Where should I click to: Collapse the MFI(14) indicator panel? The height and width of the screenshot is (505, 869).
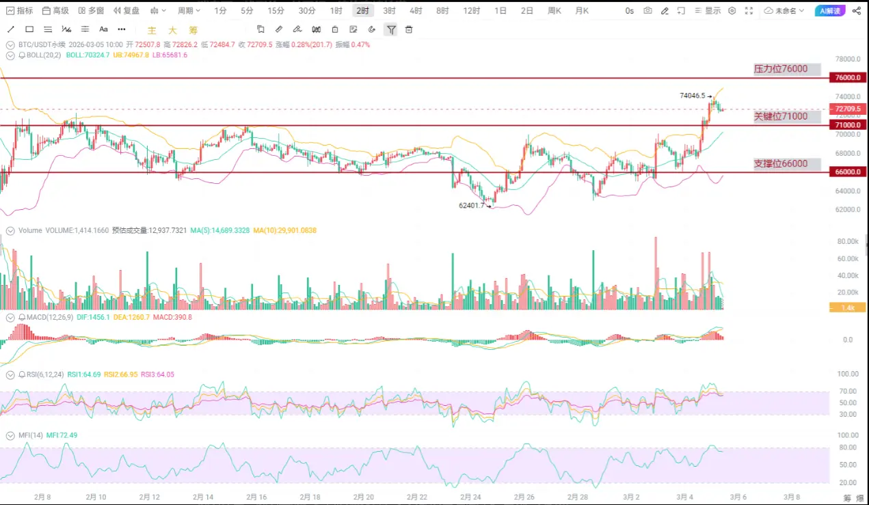coord(10,435)
